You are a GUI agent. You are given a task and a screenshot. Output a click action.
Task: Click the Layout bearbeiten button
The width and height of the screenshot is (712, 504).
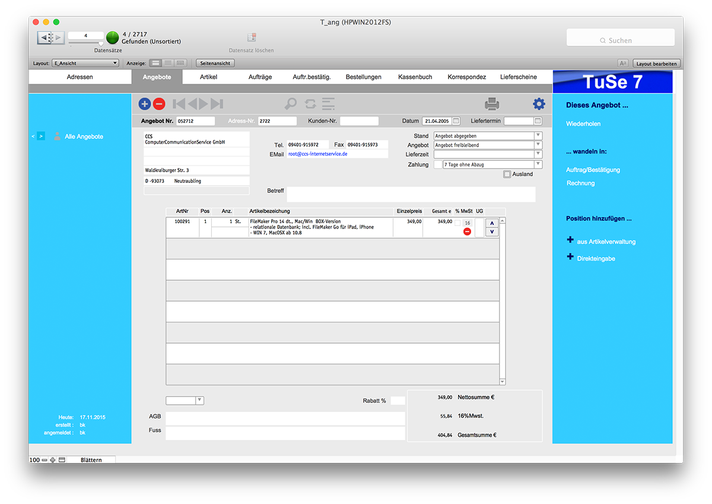[x=657, y=64]
